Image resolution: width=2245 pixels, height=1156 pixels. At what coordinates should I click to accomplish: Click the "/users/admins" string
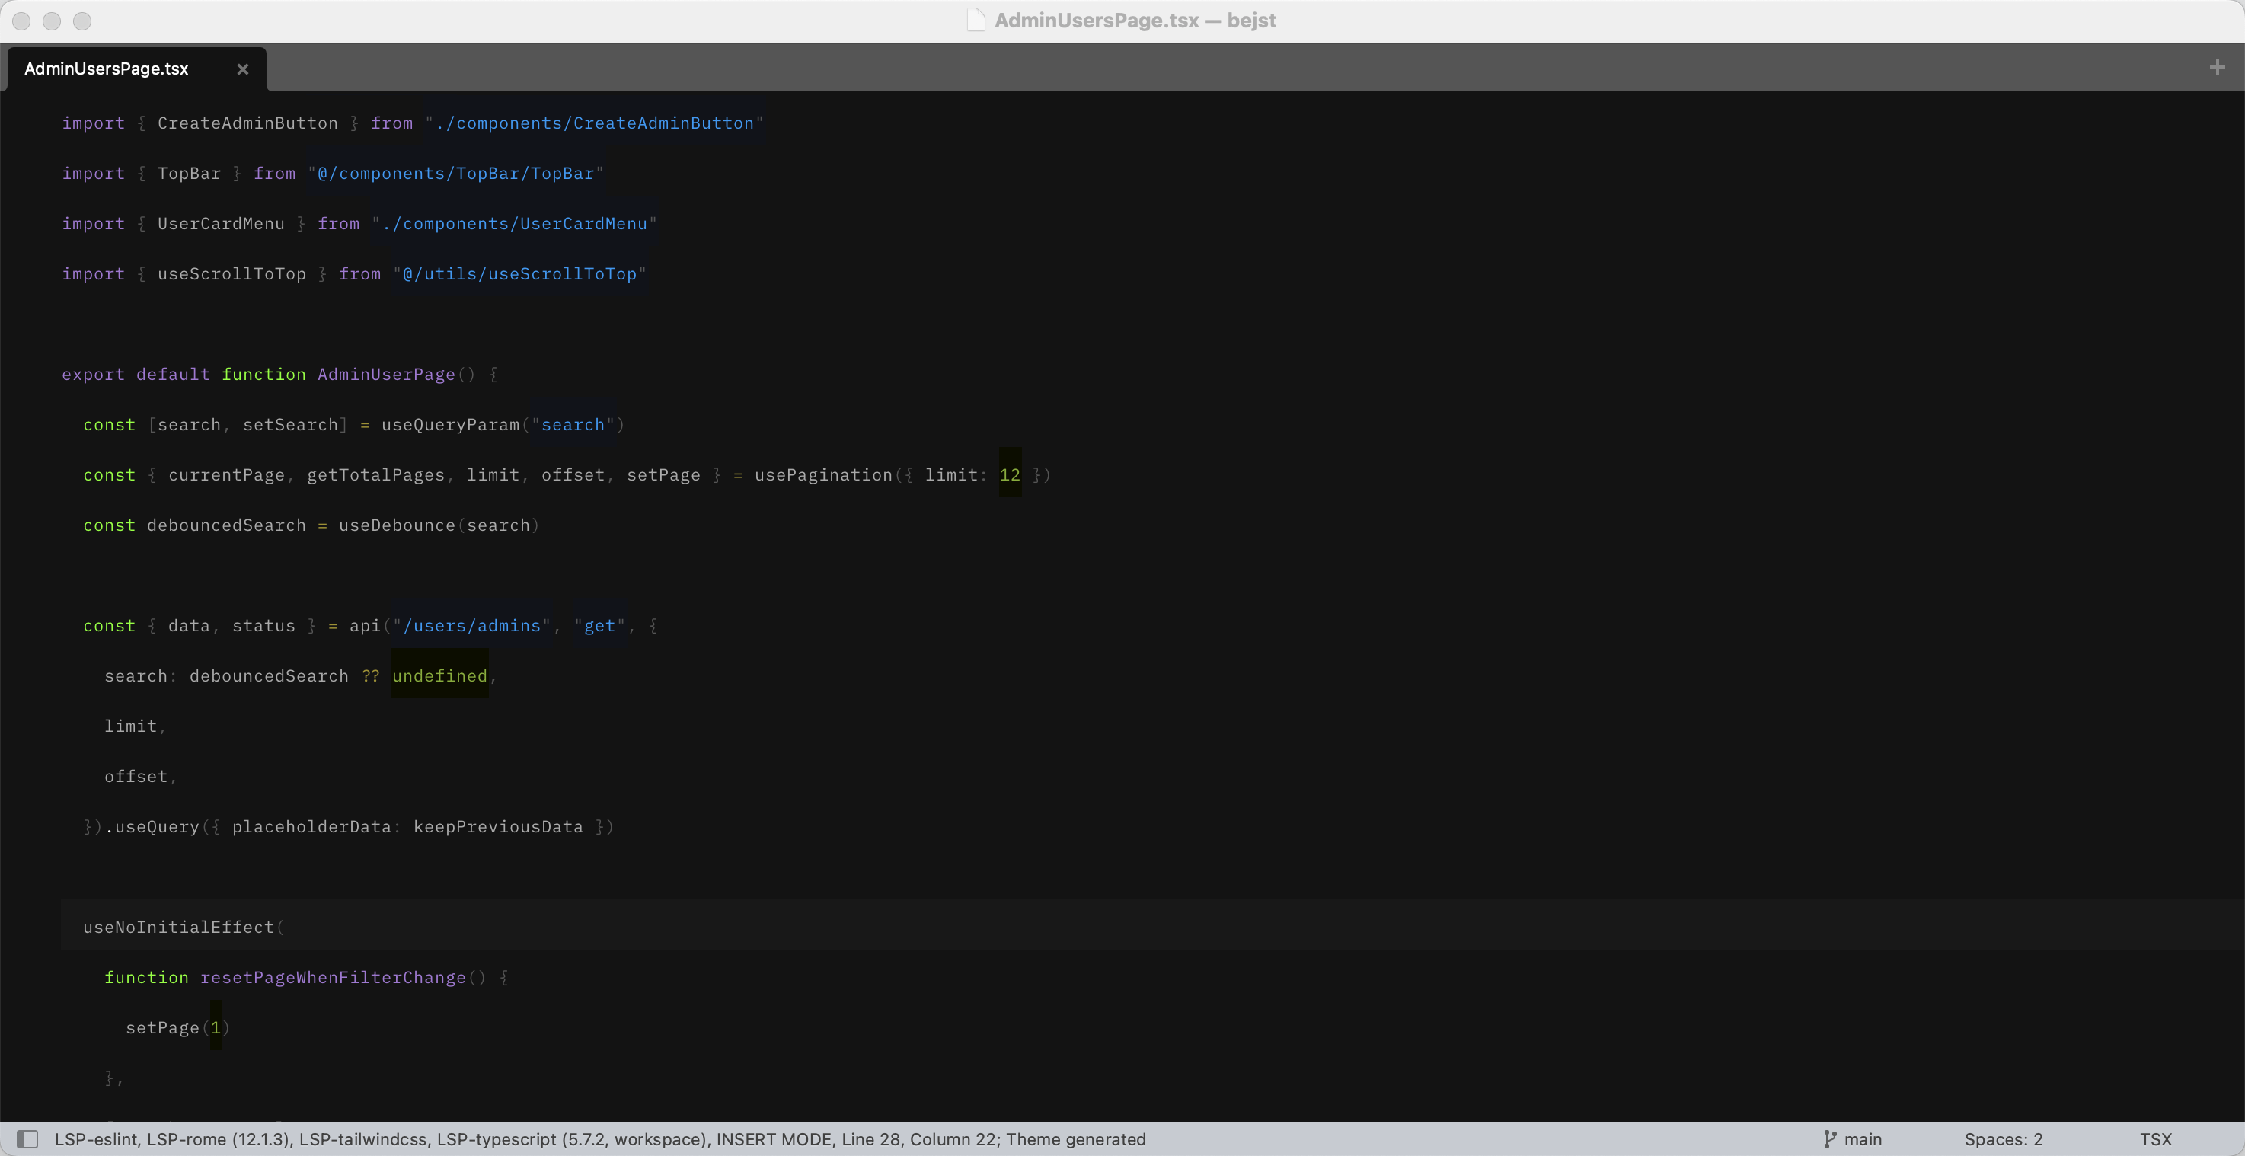point(471,625)
